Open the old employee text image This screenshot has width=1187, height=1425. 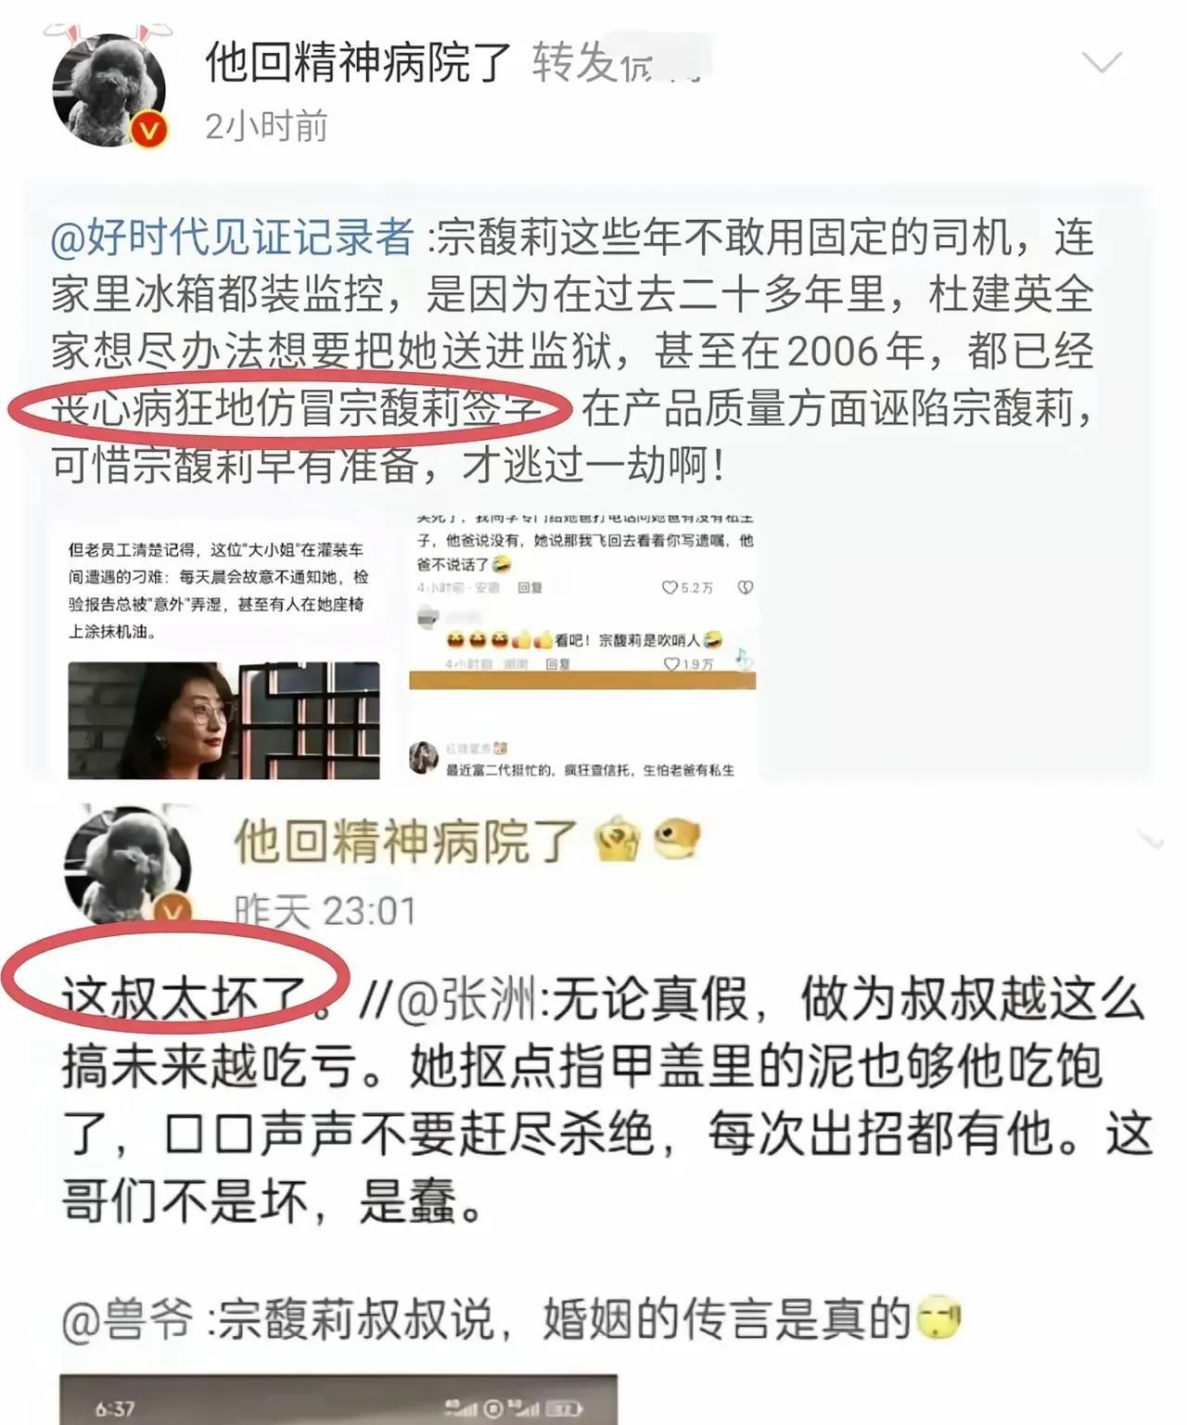[x=221, y=592]
